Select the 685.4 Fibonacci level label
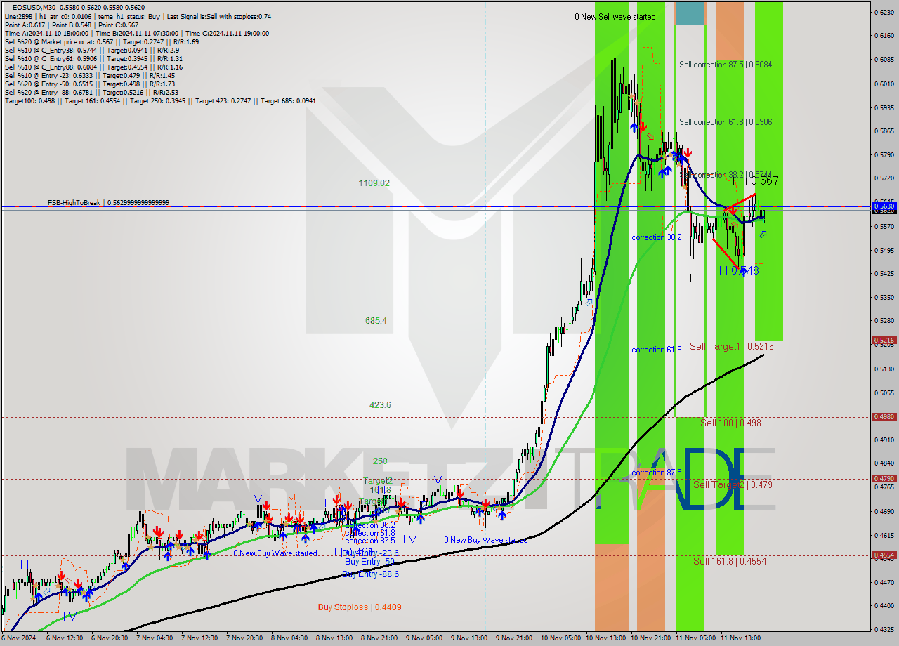This screenshot has width=899, height=646. tap(376, 320)
